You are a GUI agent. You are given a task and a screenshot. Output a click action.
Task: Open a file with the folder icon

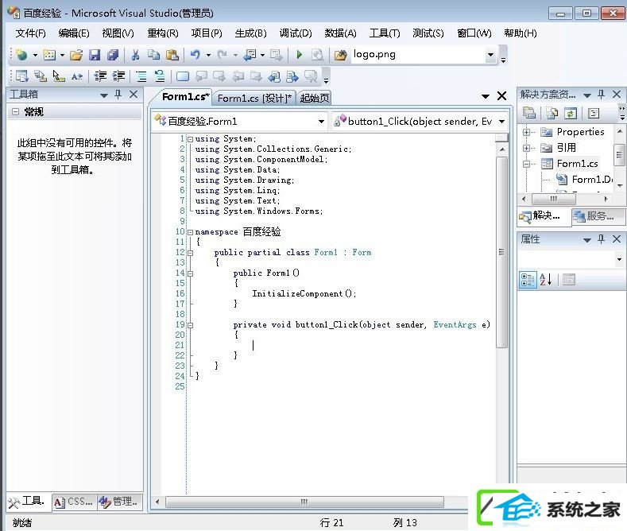pos(75,55)
